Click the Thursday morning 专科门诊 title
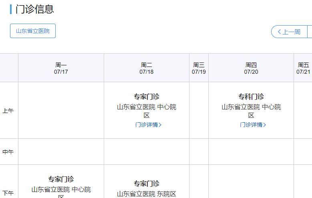 click(x=251, y=97)
